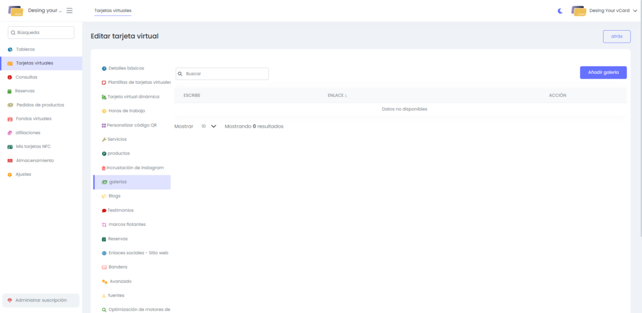Click the Administrar suscripción button
Viewport: 642px width, 313px height.
click(41, 300)
